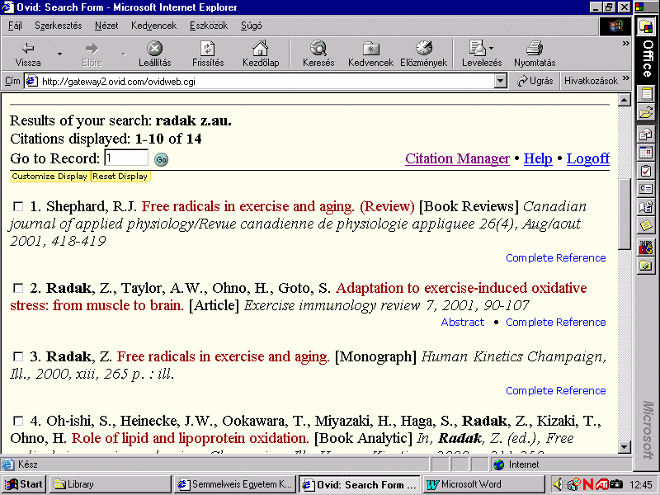The width and height of the screenshot is (660, 495).
Task: Go to Kezdőlap home icon
Action: [260, 48]
